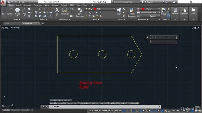Click the Dimension tool

click(x=65, y=11)
